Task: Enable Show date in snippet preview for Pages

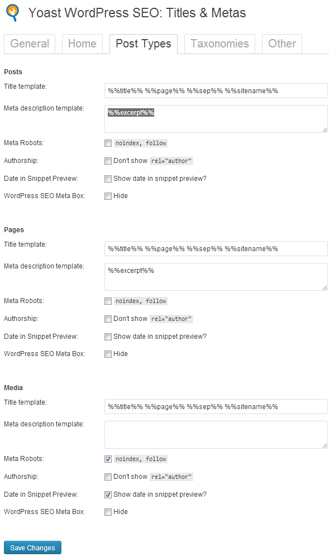Action: (x=108, y=337)
